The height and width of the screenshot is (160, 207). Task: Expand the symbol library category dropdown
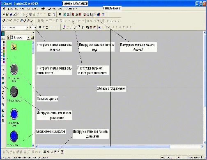click(x=28, y=37)
